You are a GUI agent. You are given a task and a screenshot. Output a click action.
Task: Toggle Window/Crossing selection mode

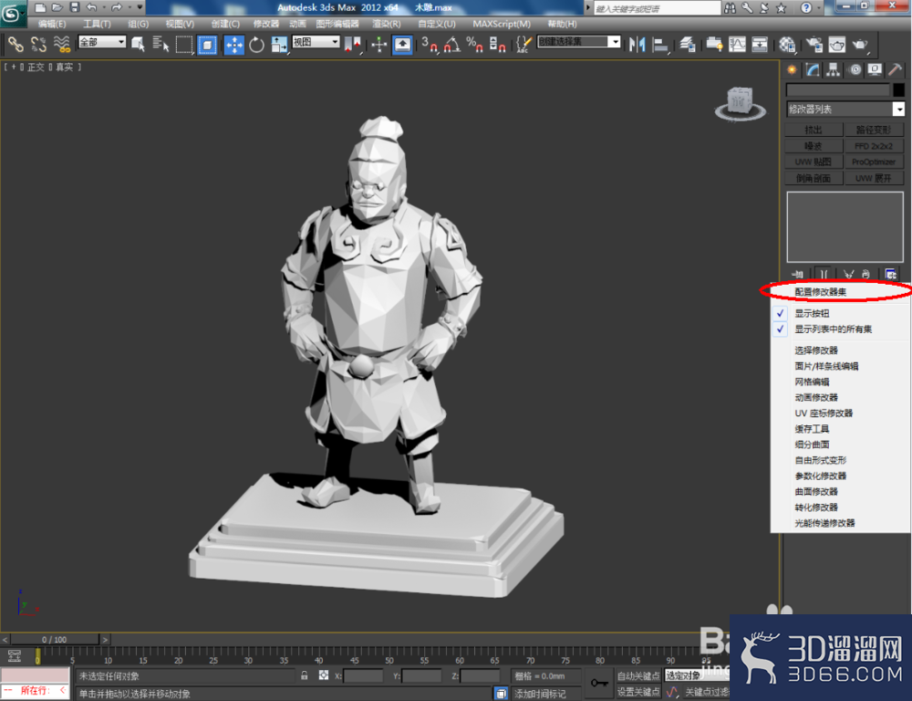click(x=207, y=44)
